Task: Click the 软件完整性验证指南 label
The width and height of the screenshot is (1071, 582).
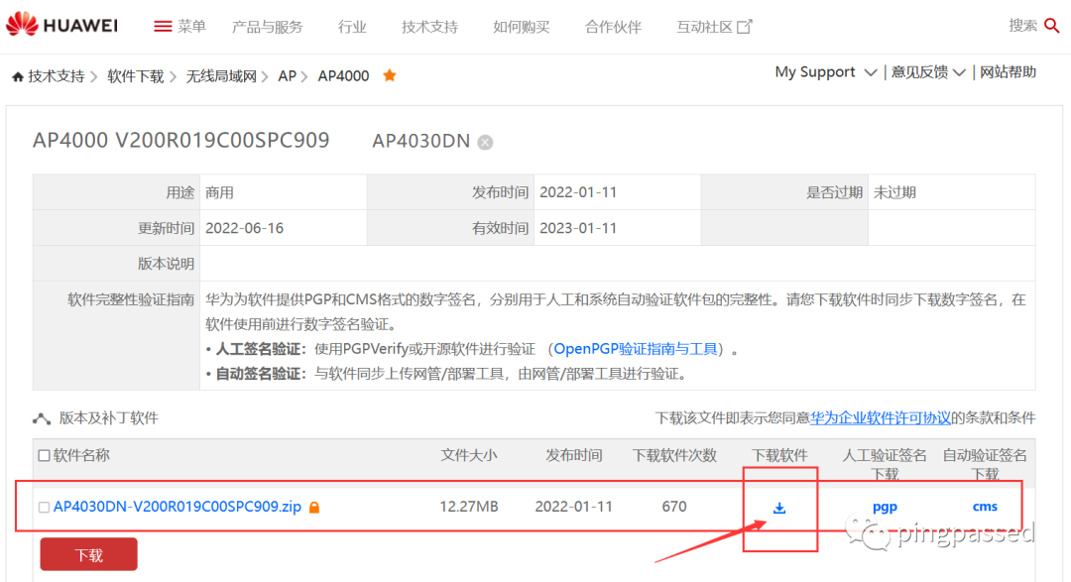Action: [131, 299]
